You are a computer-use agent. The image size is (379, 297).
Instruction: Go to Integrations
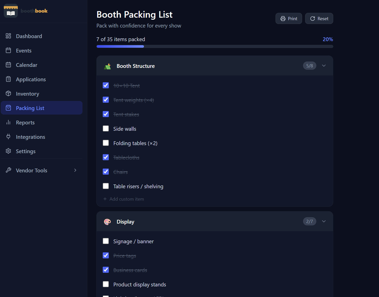[x=42, y=137]
